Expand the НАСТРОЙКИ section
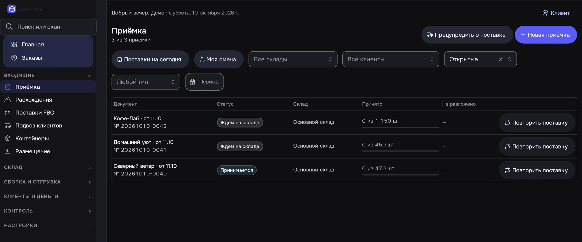The width and height of the screenshot is (582, 242). pos(48,225)
